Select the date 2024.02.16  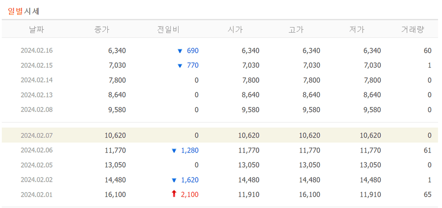point(37,51)
